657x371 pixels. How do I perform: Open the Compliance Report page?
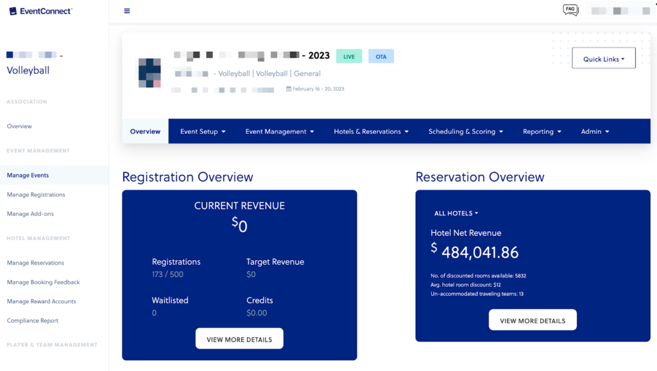[32, 320]
